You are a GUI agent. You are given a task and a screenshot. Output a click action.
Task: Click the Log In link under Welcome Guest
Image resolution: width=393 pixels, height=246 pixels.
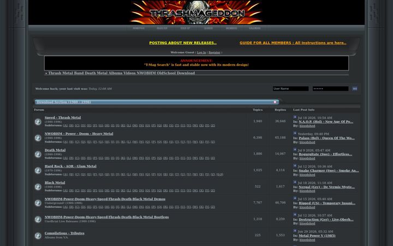(x=201, y=52)
